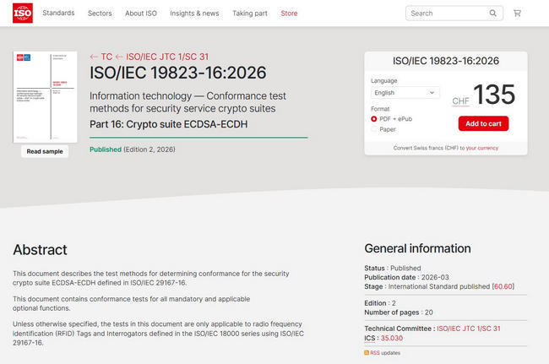The width and height of the screenshot is (549, 364).
Task: Click the search magnifier icon
Action: pos(493,14)
